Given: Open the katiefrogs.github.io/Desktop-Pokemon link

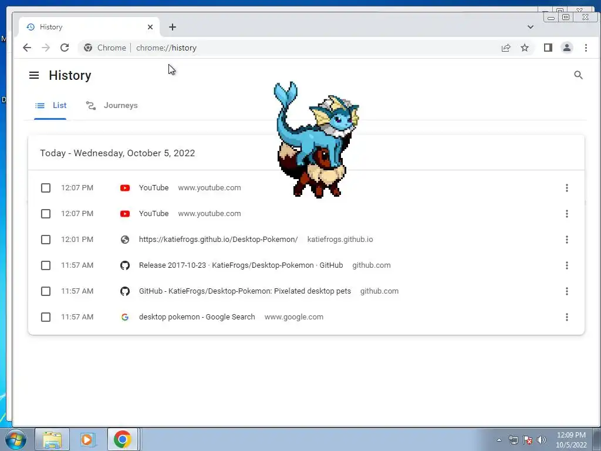Looking at the screenshot, I should coord(218,240).
